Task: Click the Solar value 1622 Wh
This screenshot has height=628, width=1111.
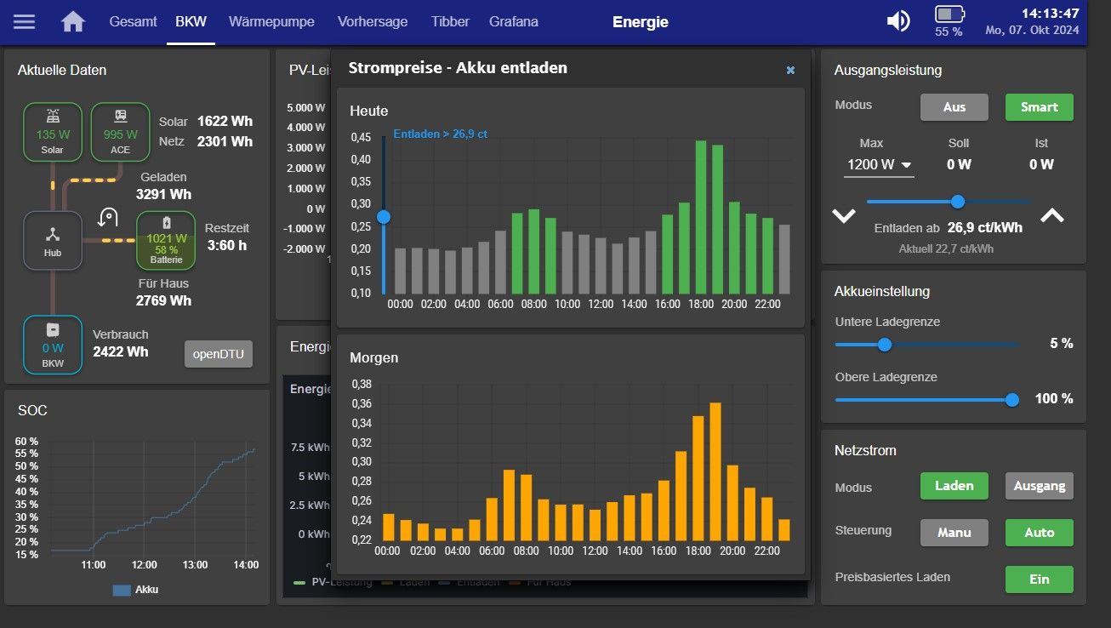Action: tap(225, 122)
